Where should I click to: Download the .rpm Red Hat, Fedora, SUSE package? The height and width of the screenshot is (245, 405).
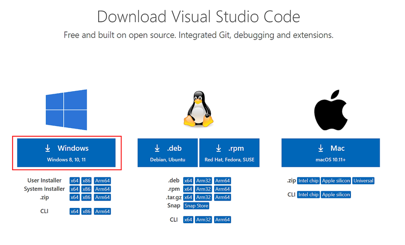[229, 153]
